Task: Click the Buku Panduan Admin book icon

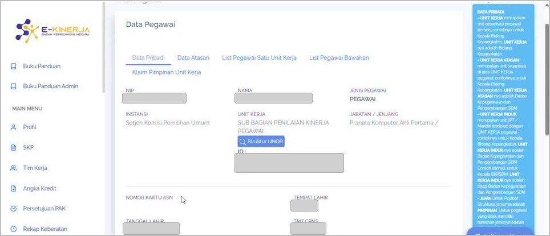Action: 14,86
